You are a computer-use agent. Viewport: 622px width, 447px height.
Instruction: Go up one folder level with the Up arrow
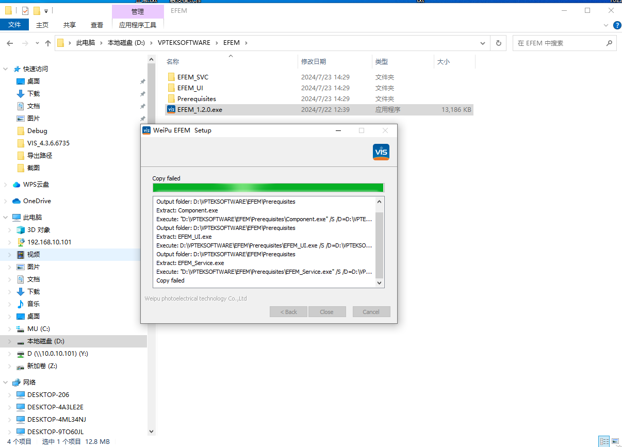point(48,43)
